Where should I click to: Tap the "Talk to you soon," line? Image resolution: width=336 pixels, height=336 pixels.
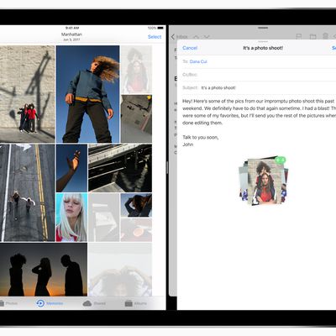point(201,137)
